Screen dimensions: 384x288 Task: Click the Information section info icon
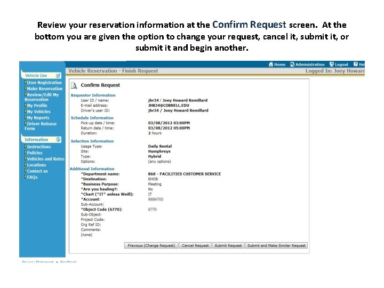pyautogui.click(x=58, y=140)
